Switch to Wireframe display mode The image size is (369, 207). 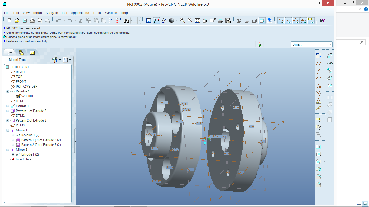[x=239, y=20]
